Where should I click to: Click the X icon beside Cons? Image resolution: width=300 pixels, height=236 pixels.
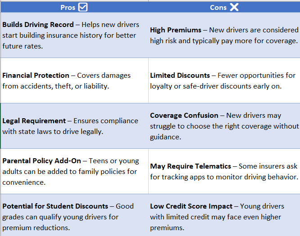point(234,7)
